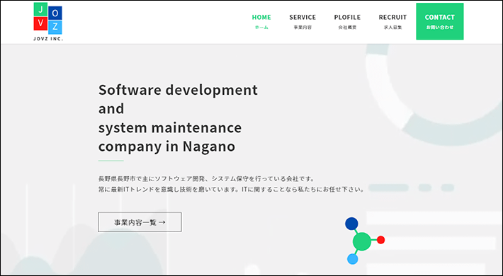This screenshot has width=503, height=276.
Task: Click the Japanese description paragraph starting 長野県長野市
Action: 232,184
